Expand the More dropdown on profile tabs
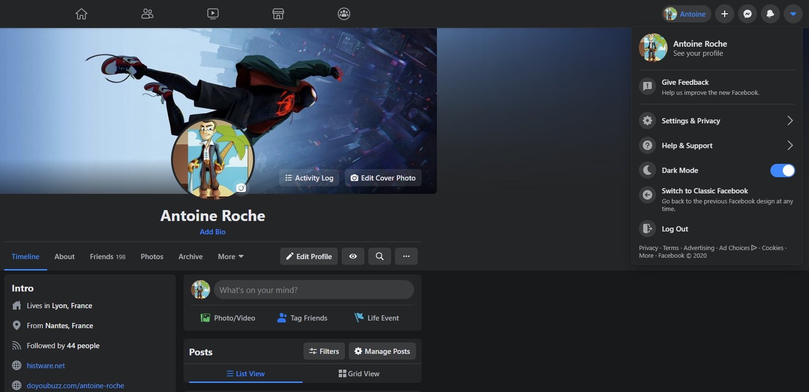Screen dimensions: 809x392 point(231,256)
